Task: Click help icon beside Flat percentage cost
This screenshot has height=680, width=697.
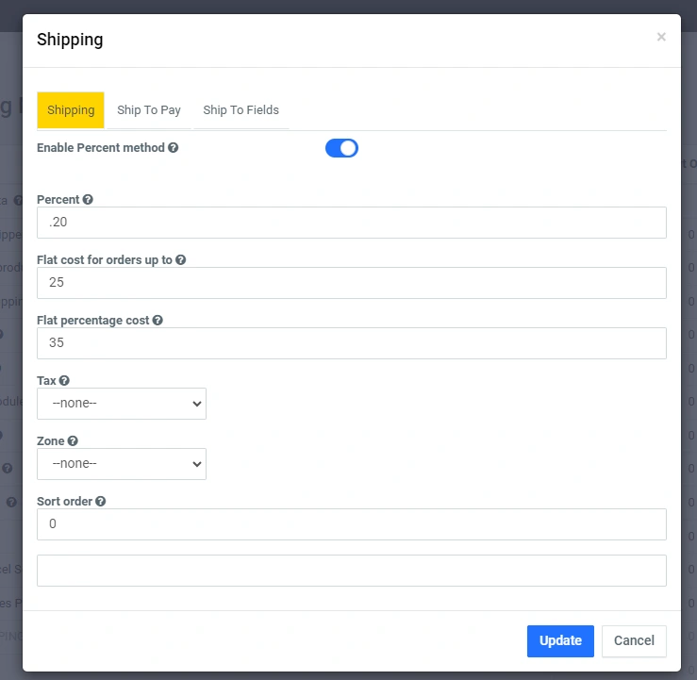Action: pyautogui.click(x=158, y=321)
